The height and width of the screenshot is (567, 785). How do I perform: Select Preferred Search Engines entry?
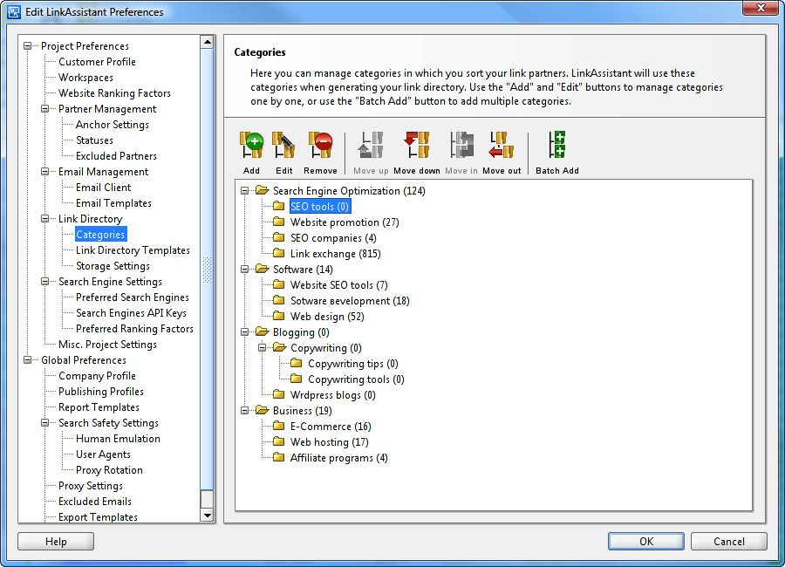click(x=133, y=297)
